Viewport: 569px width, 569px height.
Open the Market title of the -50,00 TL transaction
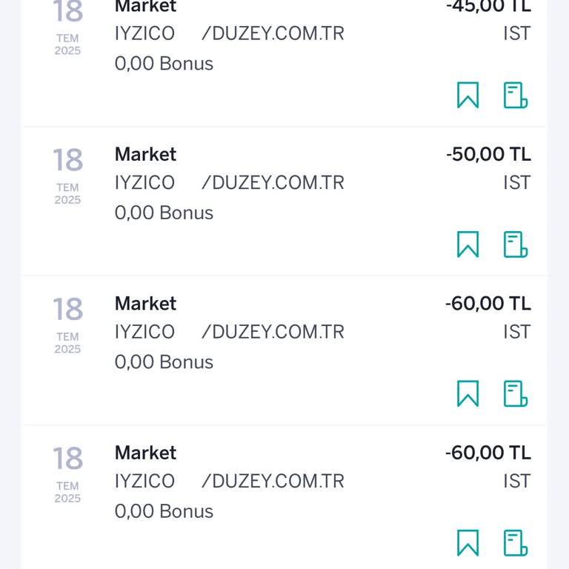click(x=145, y=155)
